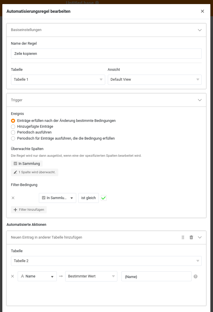The height and width of the screenshot is (312, 213).
Task: Remove the Name field mapping row
Action: (12, 276)
